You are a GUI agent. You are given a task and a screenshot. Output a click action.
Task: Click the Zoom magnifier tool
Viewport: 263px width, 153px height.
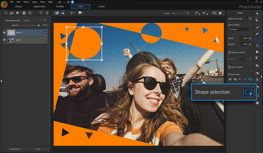pos(214,13)
